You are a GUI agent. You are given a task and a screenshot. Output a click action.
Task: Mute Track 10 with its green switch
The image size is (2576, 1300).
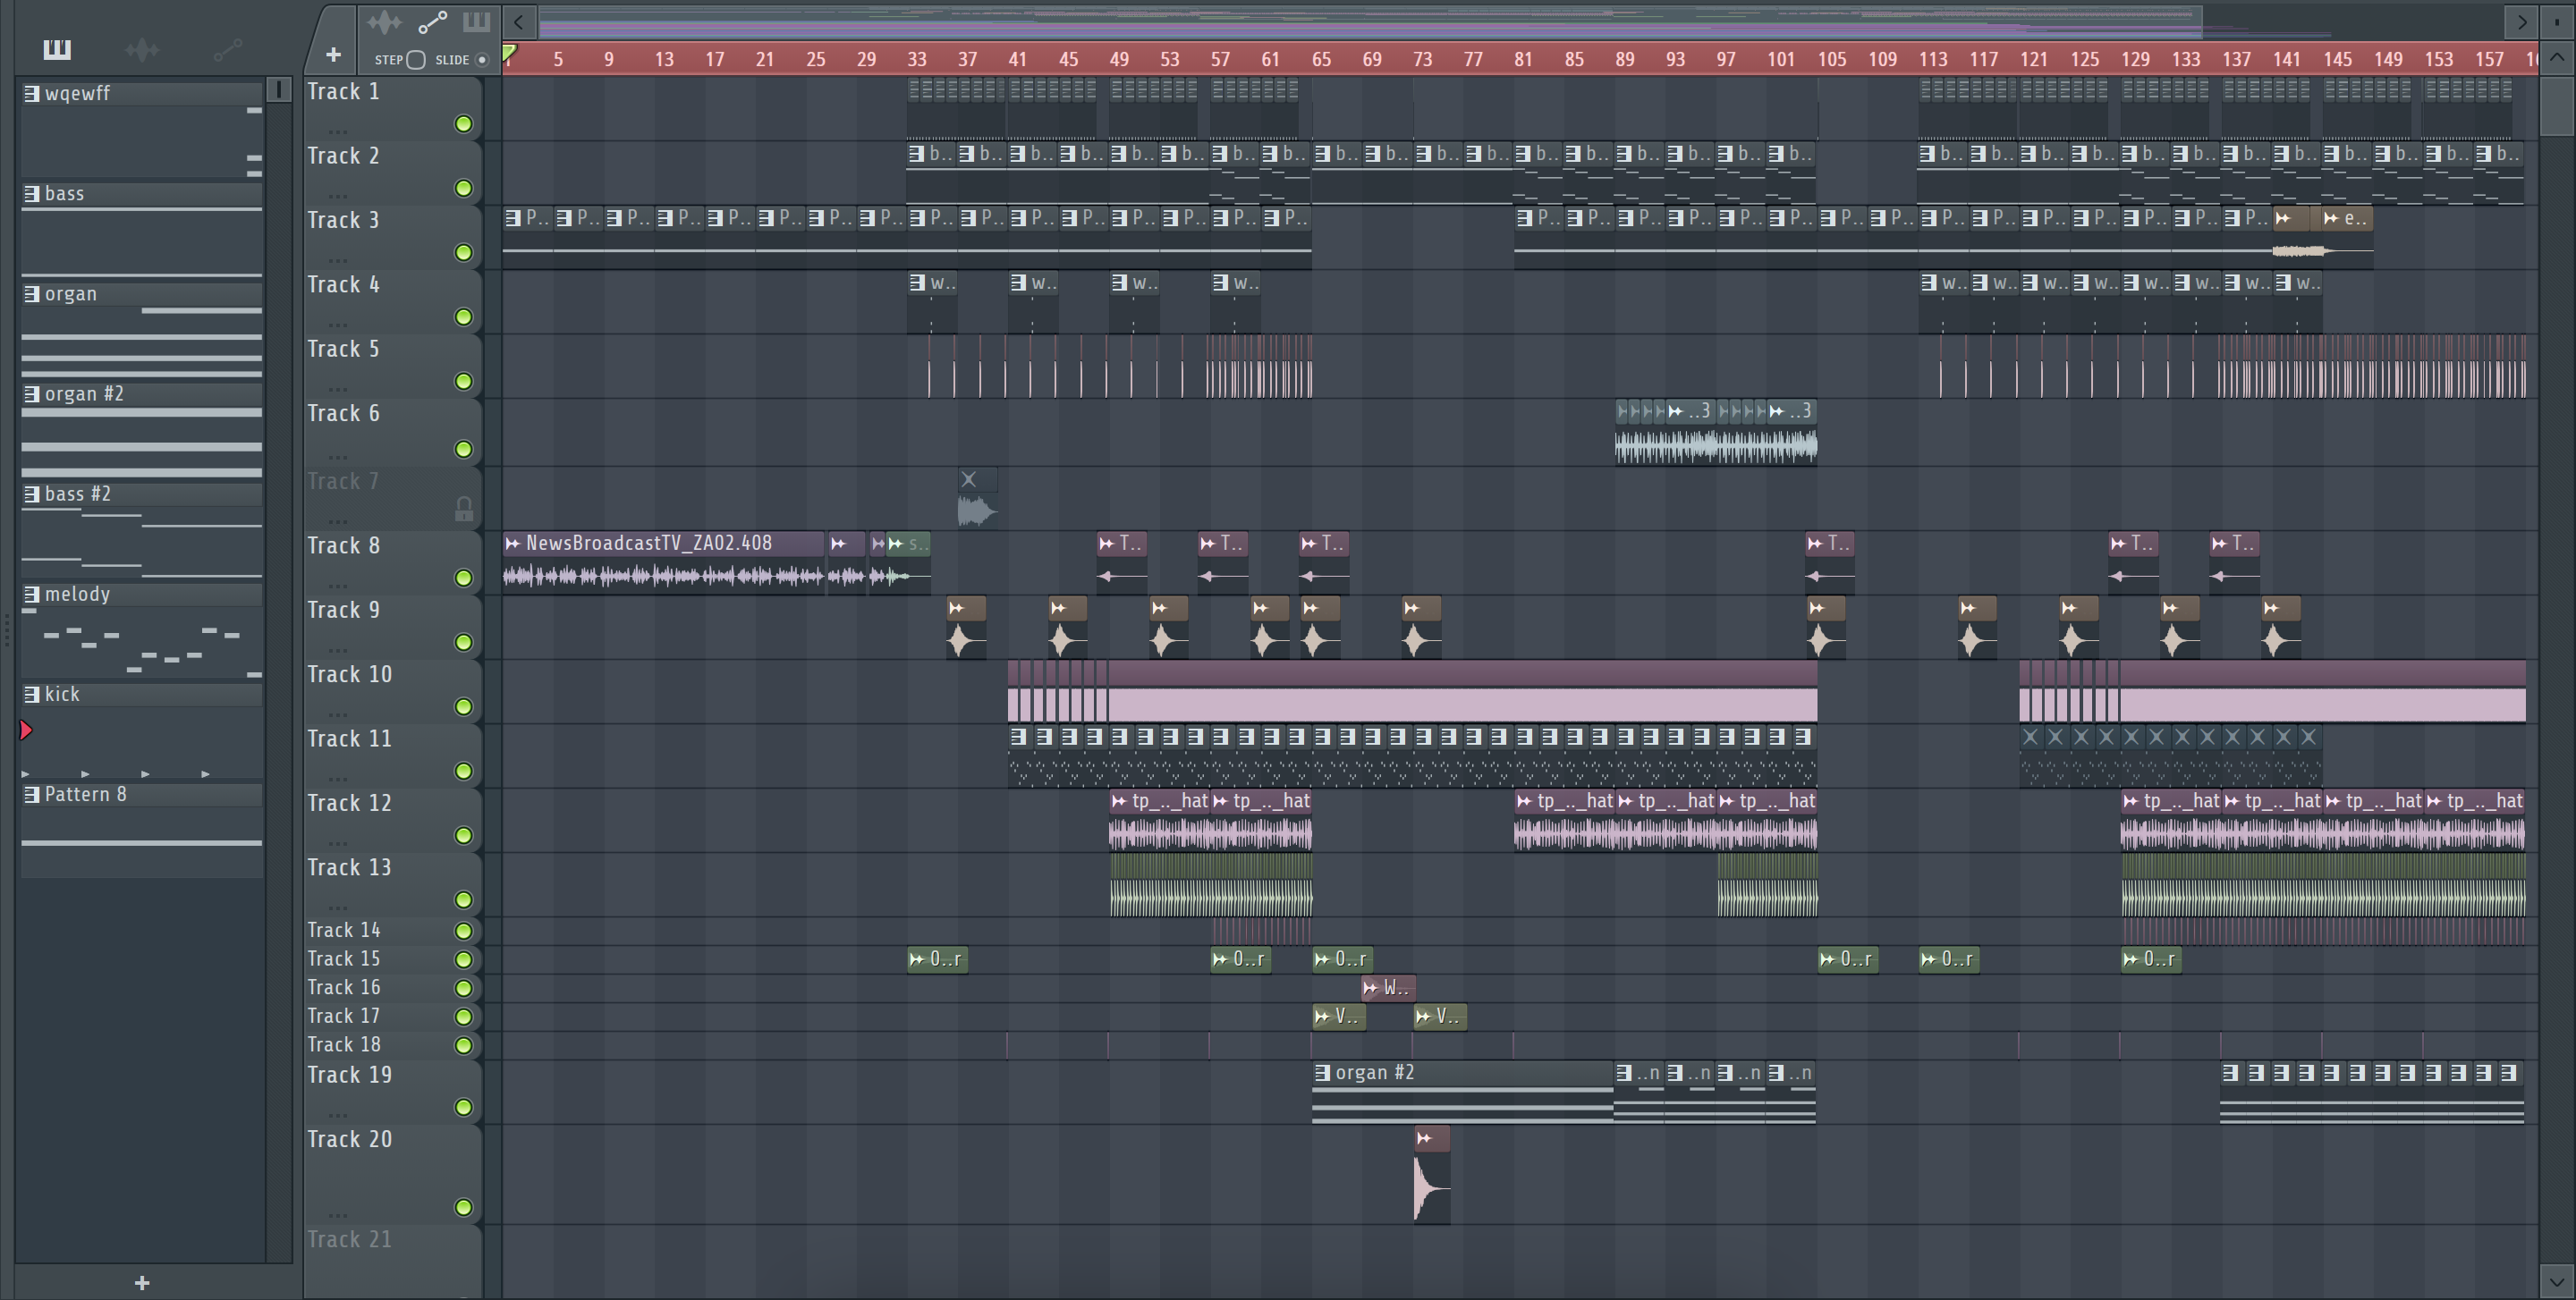[464, 706]
